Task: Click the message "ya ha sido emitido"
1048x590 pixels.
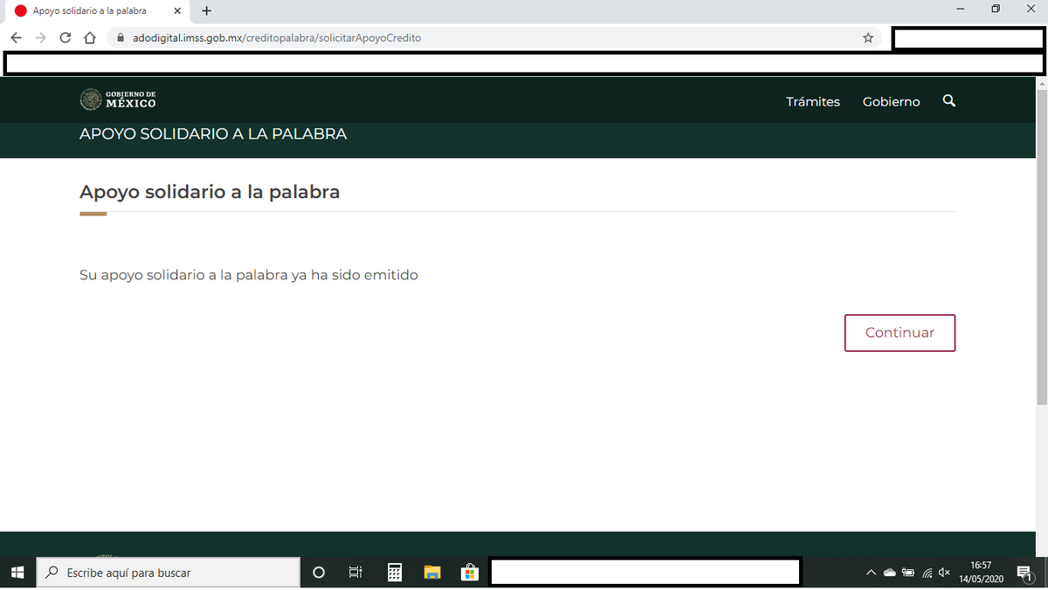Action: coord(355,275)
